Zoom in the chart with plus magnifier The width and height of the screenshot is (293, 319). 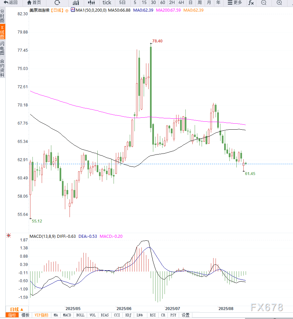click(x=279, y=3)
